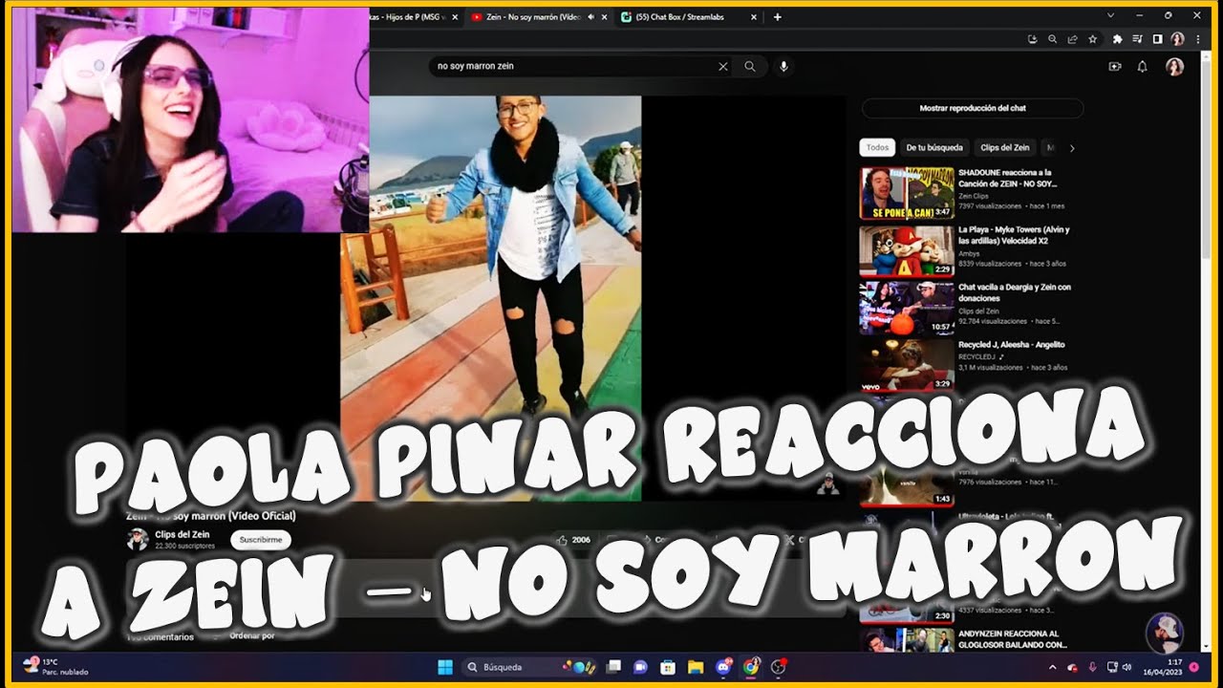Expand system tray hidden icons arrow

point(1053,667)
